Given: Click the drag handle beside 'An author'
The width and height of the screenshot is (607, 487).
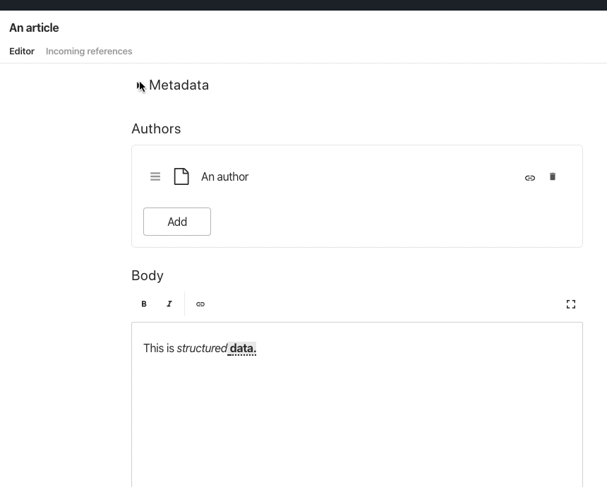Looking at the screenshot, I should click(155, 176).
